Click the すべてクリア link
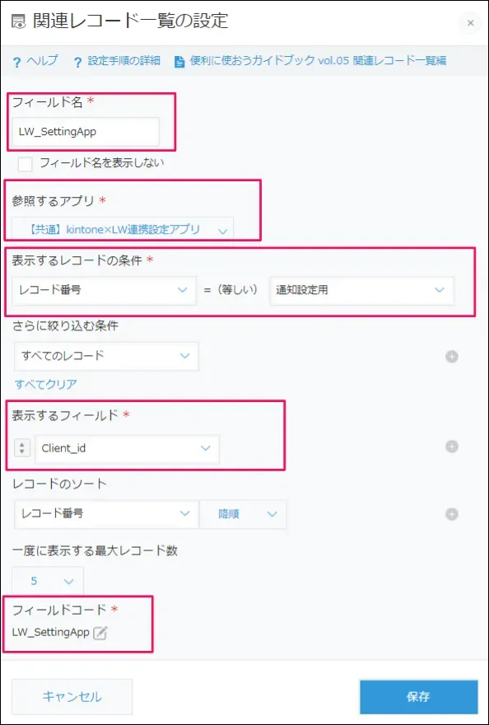This screenshot has width=489, height=725. coord(46,384)
